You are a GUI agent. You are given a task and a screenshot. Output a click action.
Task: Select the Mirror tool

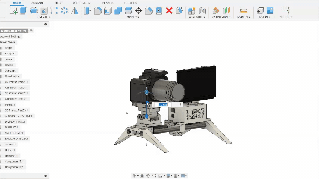coord(75,10)
